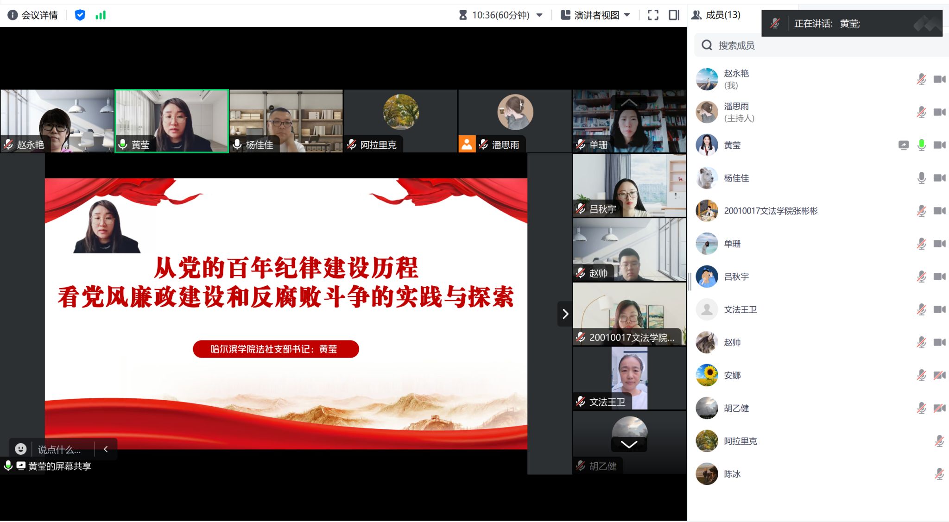Click the security shield icon
Screen dimensions: 949x522
tap(80, 15)
